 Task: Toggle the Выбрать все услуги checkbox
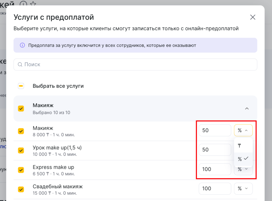(x=21, y=86)
